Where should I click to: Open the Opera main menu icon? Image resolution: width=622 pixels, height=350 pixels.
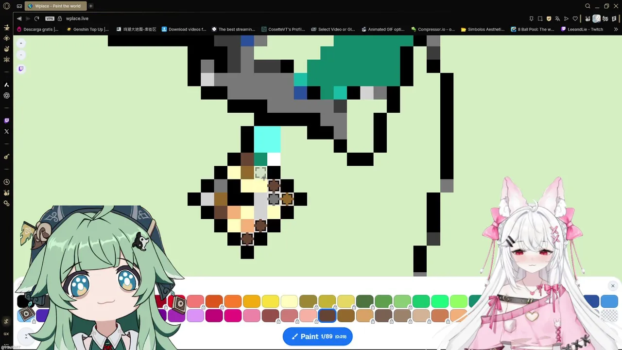point(6,6)
